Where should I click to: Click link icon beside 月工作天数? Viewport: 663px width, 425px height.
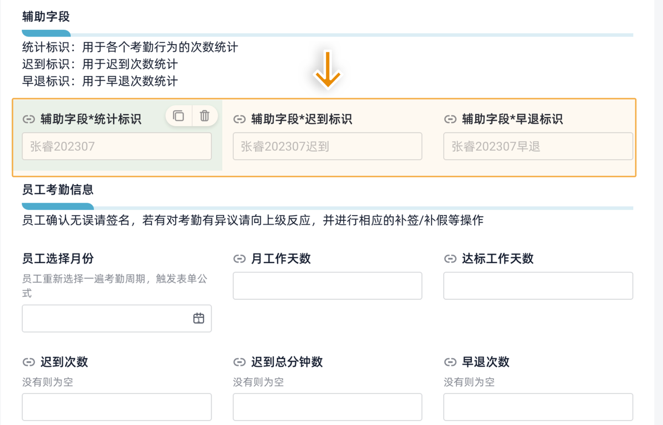click(239, 259)
